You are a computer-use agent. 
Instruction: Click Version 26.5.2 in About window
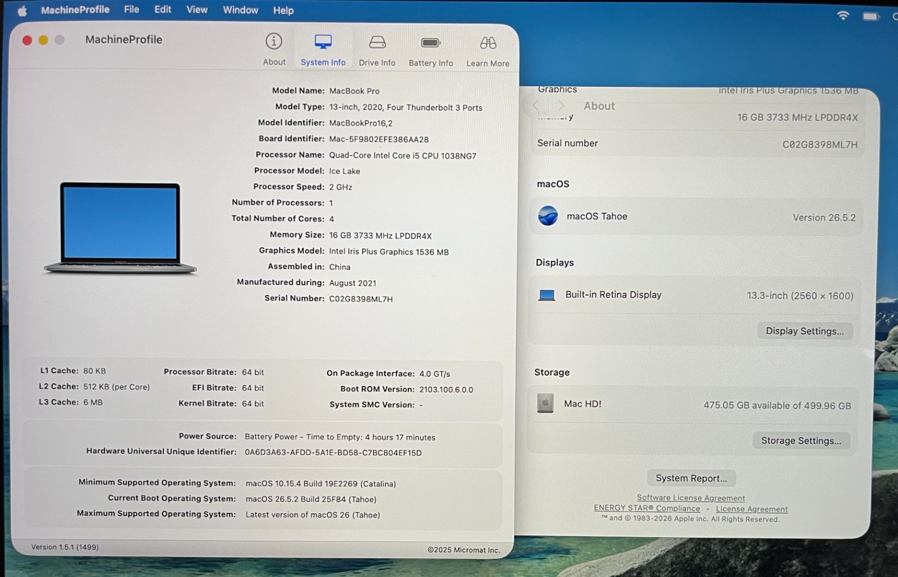pyautogui.click(x=824, y=218)
